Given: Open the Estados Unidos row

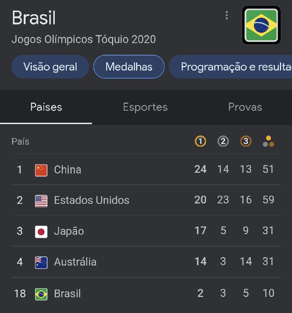Looking at the screenshot, I should (x=146, y=200).
